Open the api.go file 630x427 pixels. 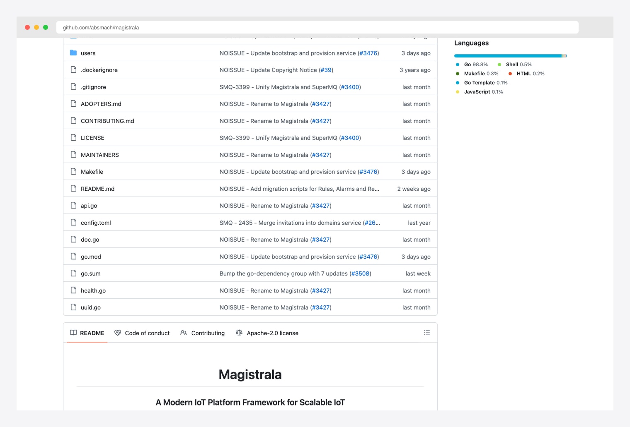click(x=89, y=206)
